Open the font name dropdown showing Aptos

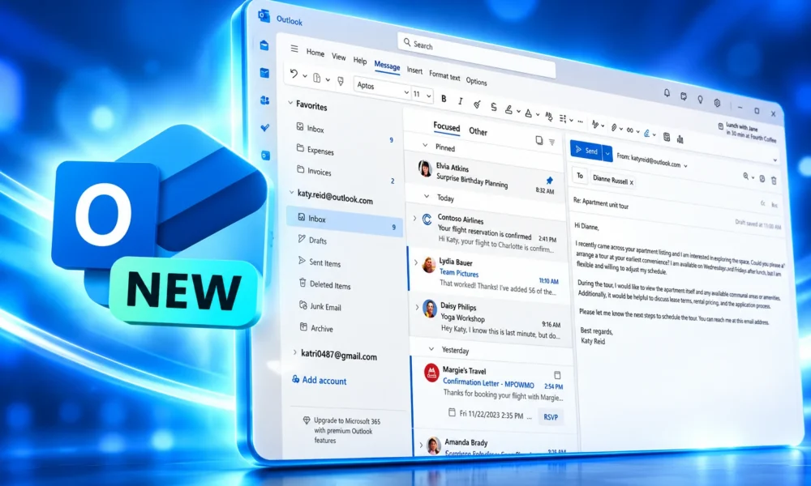pyautogui.click(x=382, y=88)
